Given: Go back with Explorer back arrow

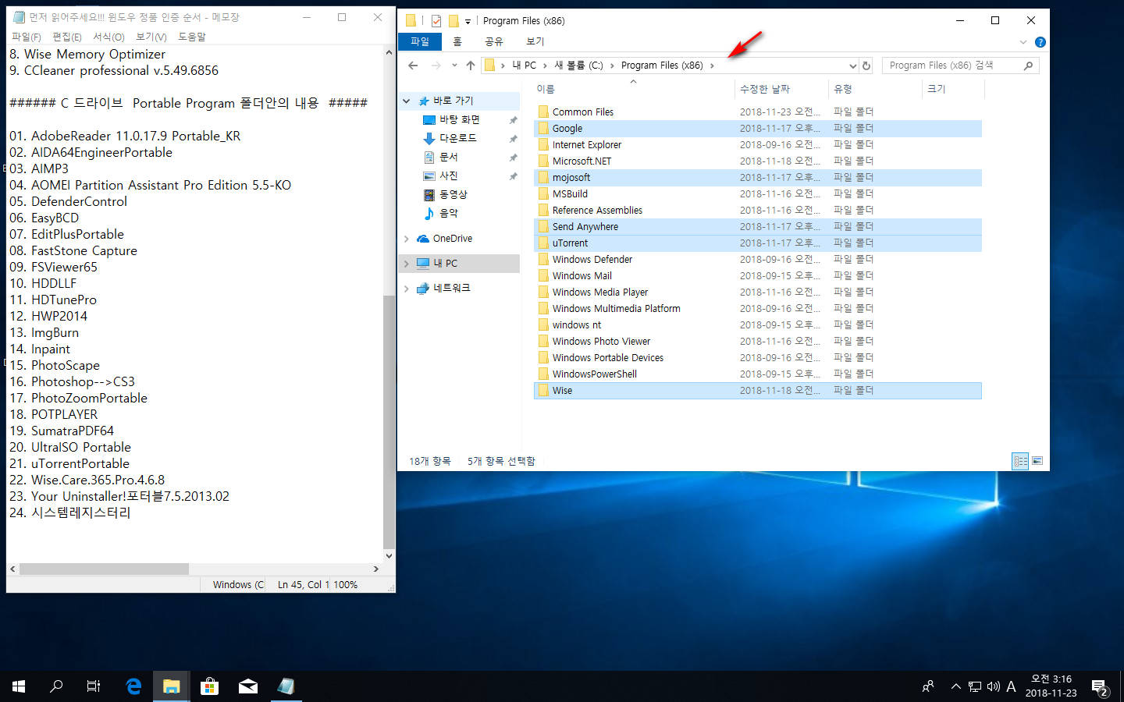Looking at the screenshot, I should [413, 66].
